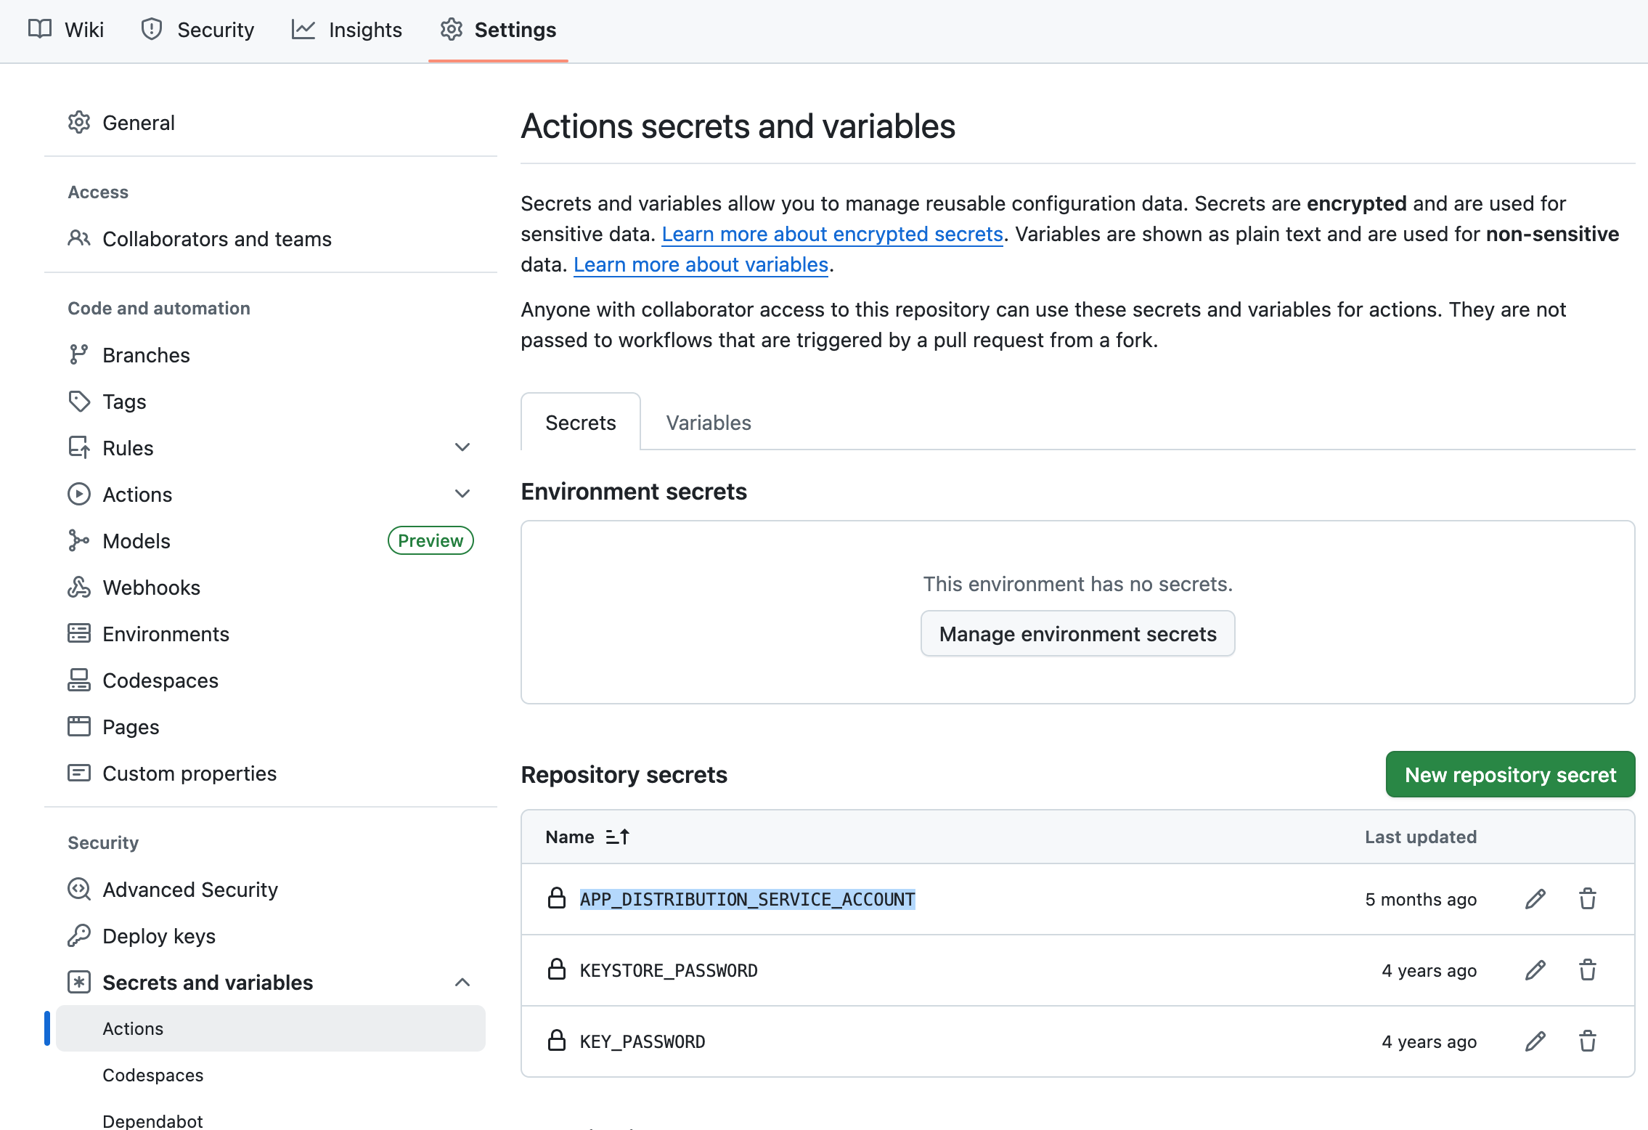Click the pencil icon for KEY_PASSWORD

[1535, 1041]
